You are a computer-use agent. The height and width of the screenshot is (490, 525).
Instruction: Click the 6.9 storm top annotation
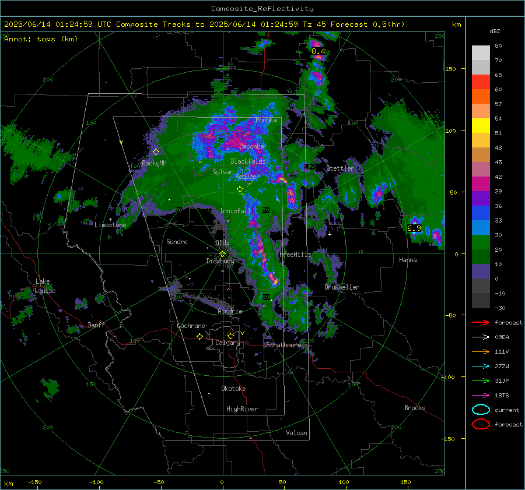(x=414, y=228)
